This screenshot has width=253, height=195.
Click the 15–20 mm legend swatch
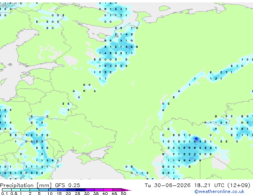pos(62,190)
